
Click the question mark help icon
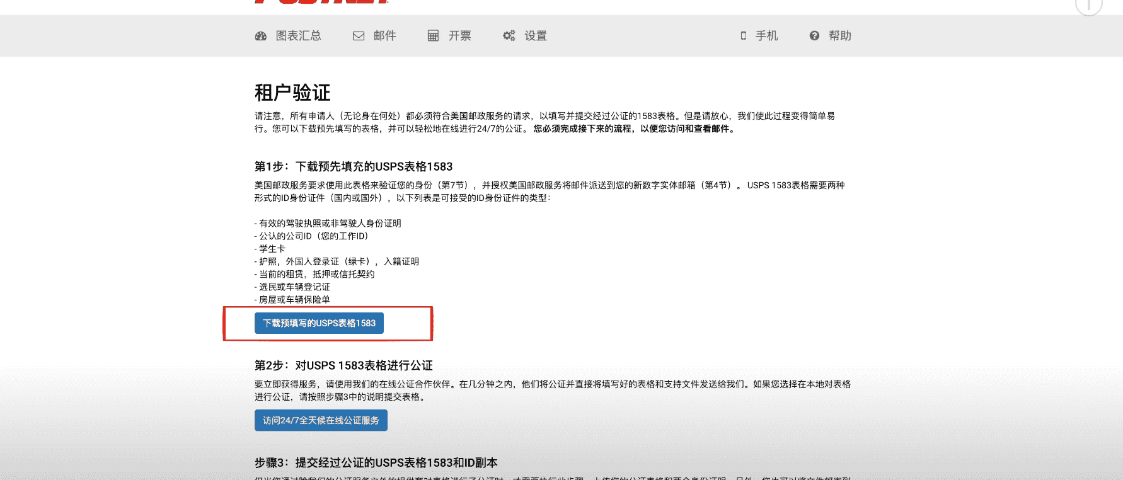tap(814, 36)
